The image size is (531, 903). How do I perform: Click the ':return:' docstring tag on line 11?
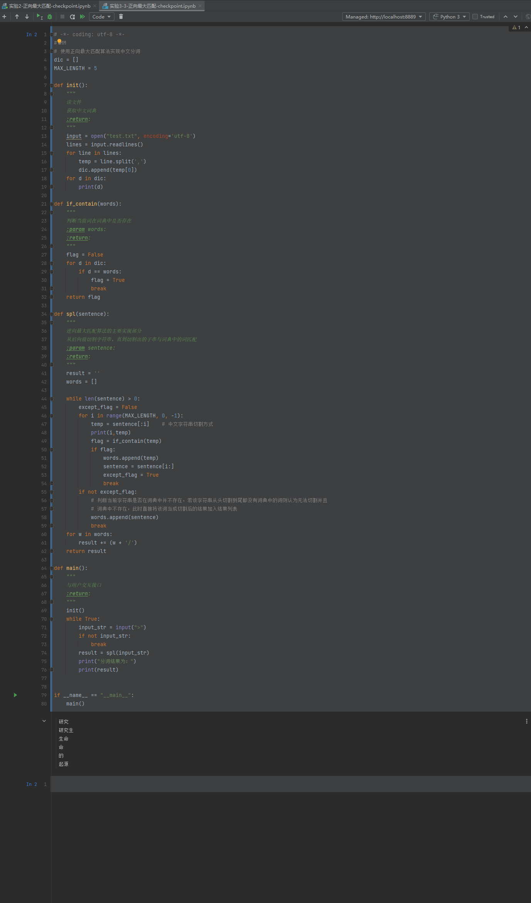(x=78, y=119)
